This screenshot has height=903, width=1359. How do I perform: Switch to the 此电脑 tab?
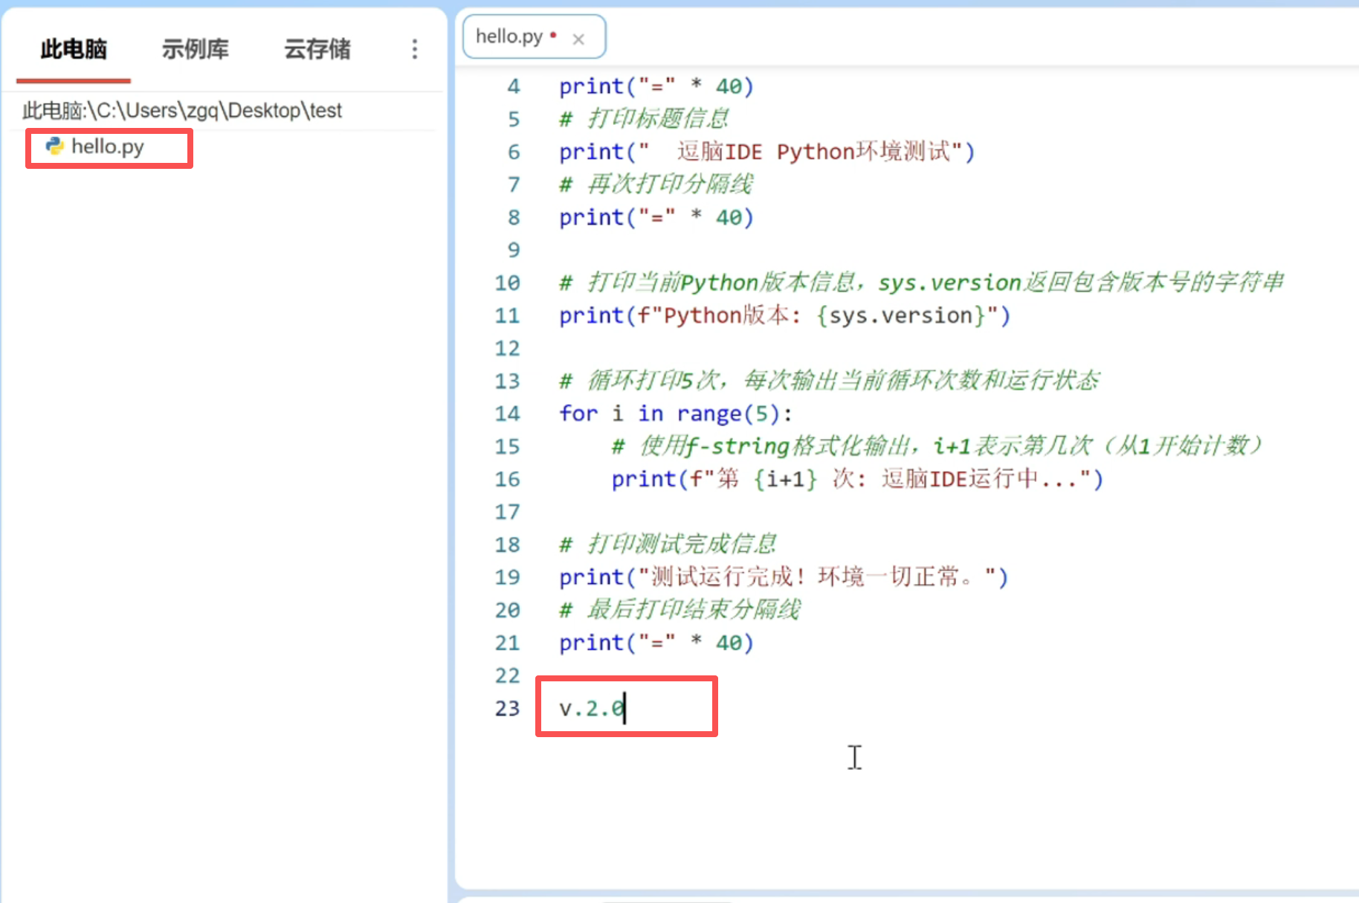coord(74,50)
